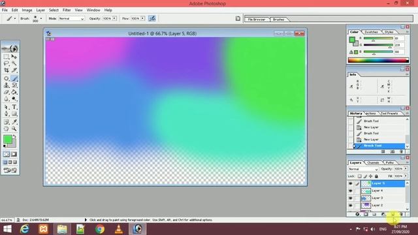
Task: Select the Zoom tool
Action: [14, 129]
